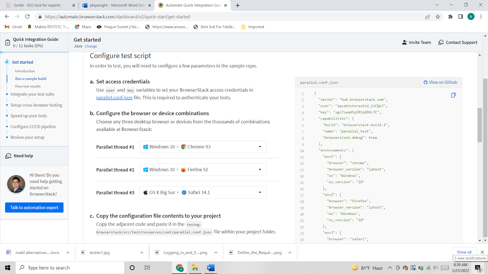Open the Chrome three-dot menu

[x=481, y=17]
